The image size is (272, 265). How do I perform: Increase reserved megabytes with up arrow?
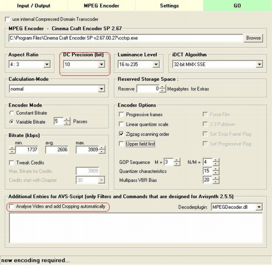162,87
